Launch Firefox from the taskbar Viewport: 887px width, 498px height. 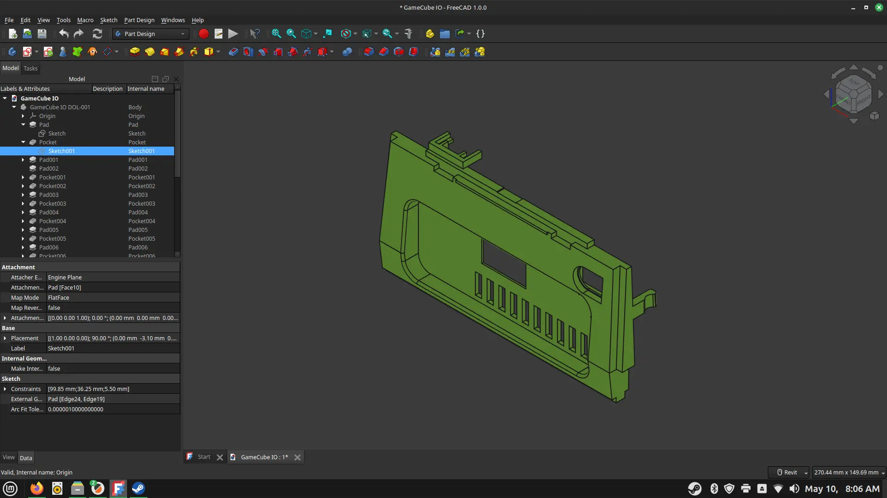(x=37, y=488)
